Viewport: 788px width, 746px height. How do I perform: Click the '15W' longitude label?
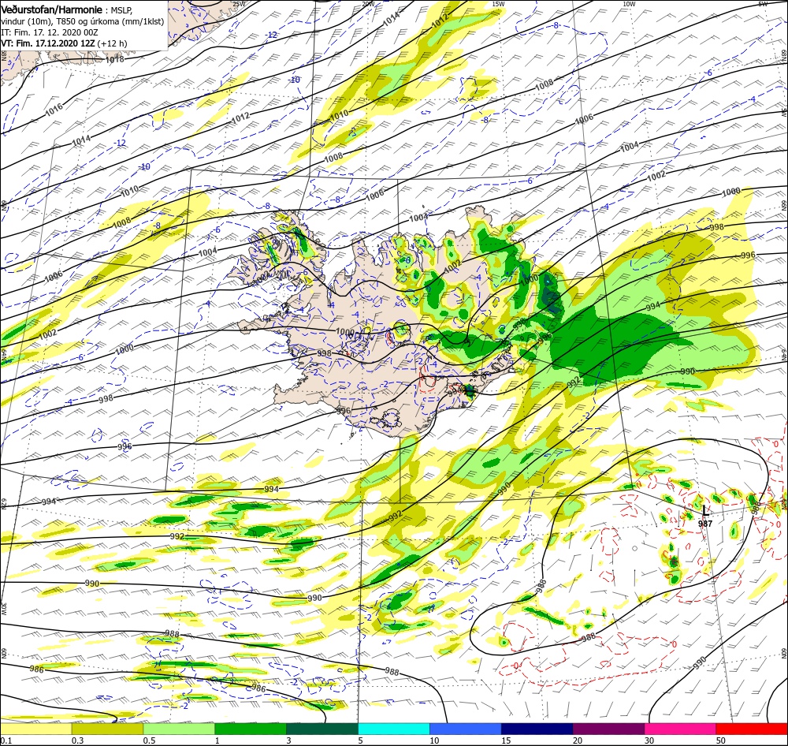point(499,4)
